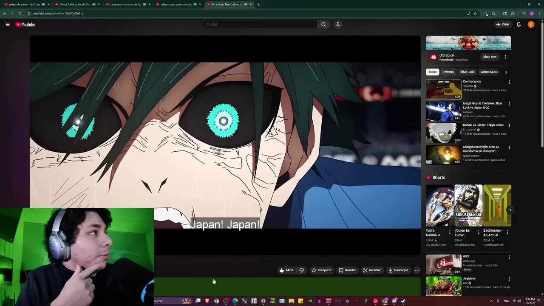
Task: Bookmark this page with the star
Action: tap(475, 13)
